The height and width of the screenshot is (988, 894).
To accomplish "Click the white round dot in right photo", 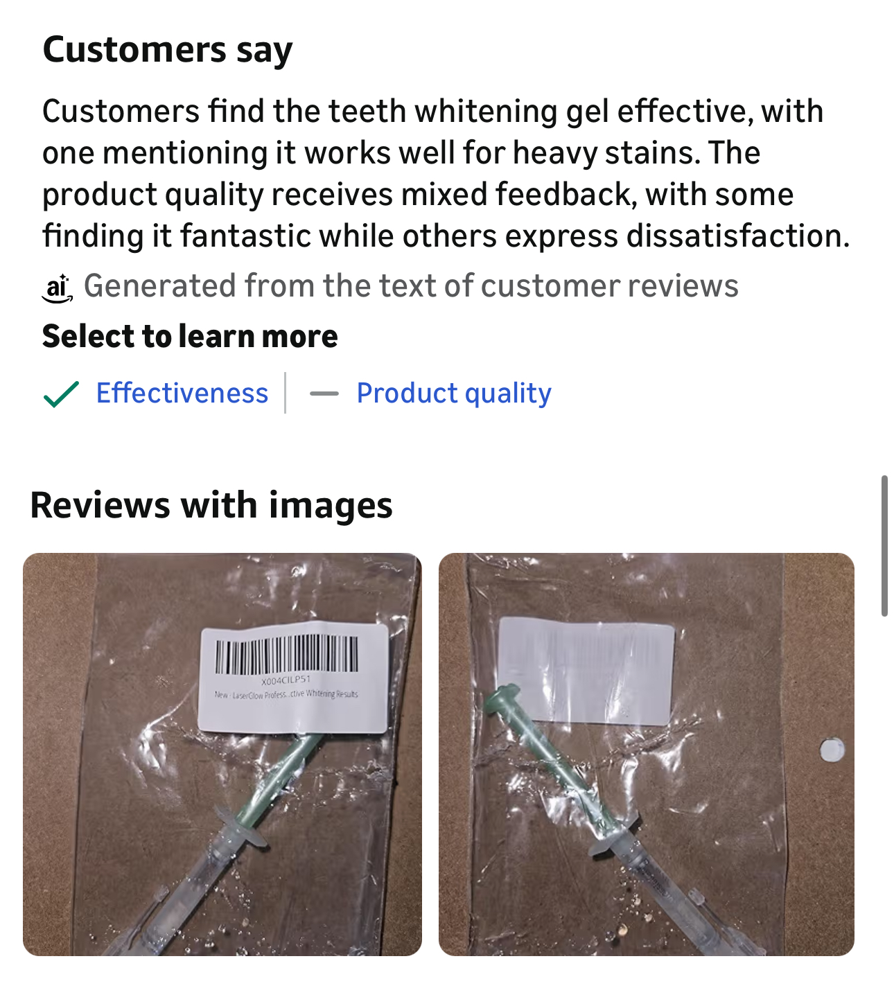I will click(x=832, y=750).
